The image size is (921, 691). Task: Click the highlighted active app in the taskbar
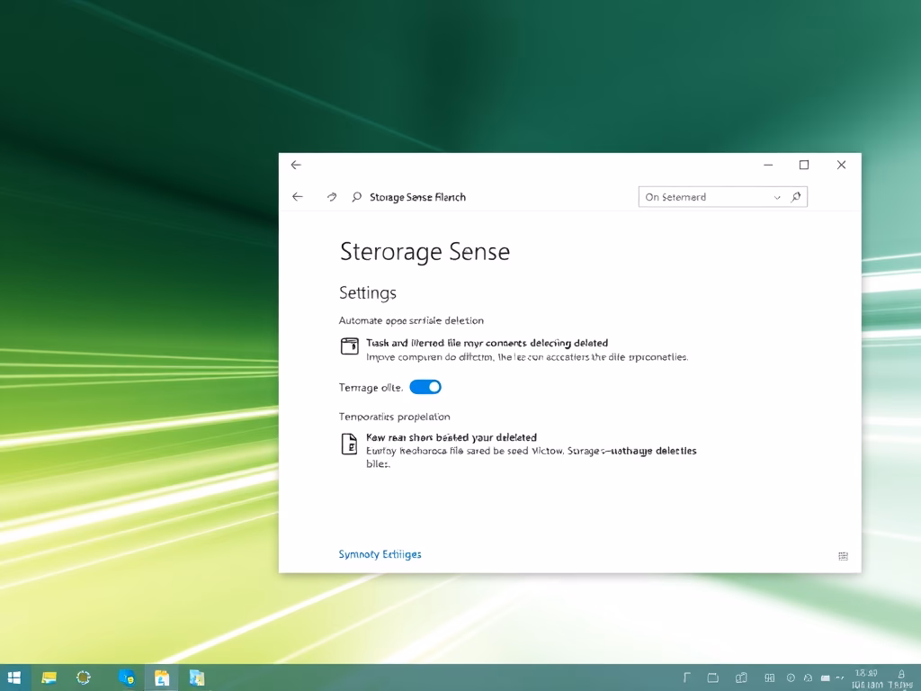coord(162,678)
